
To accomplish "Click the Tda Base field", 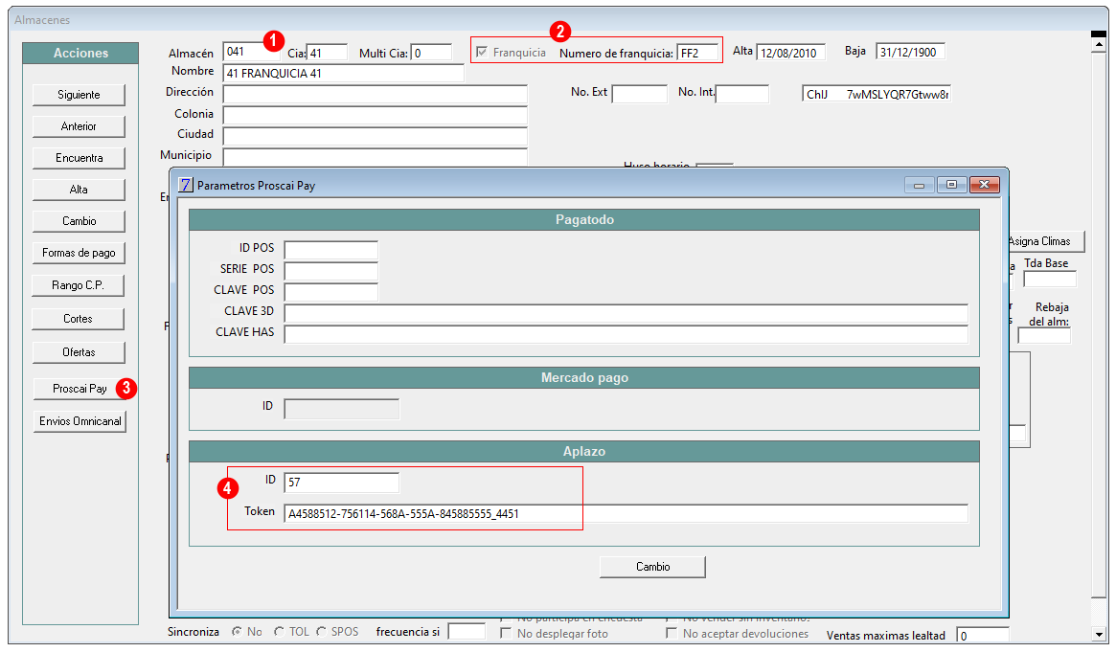I will 1050,280.
